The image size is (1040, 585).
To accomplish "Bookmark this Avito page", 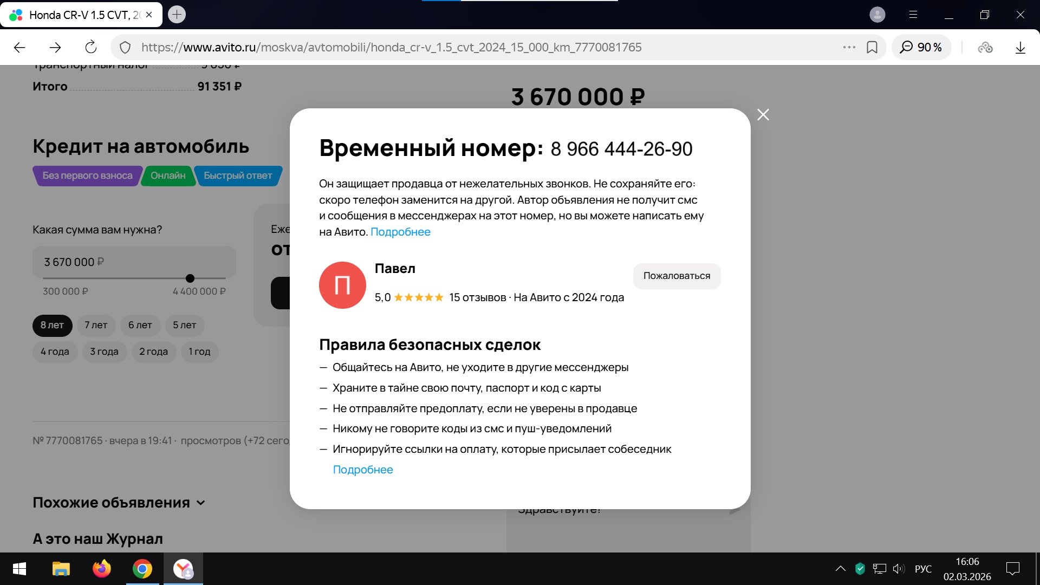I will (x=872, y=47).
